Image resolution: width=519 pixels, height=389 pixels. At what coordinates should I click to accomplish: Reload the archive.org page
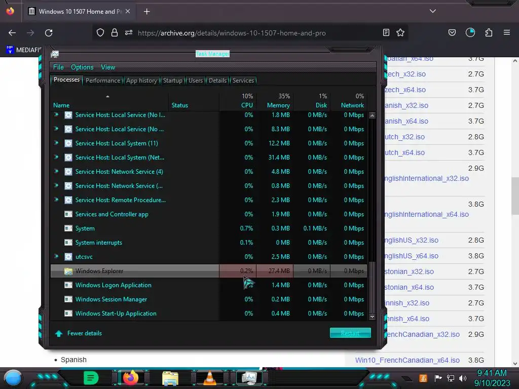(x=49, y=33)
